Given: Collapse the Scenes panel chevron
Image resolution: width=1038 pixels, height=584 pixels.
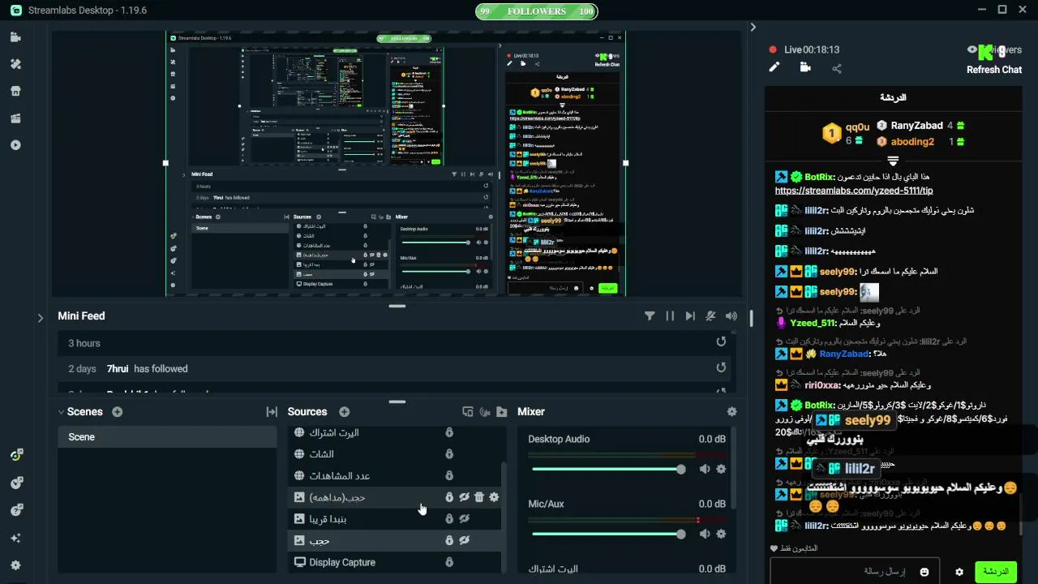Looking at the screenshot, I should tap(61, 412).
